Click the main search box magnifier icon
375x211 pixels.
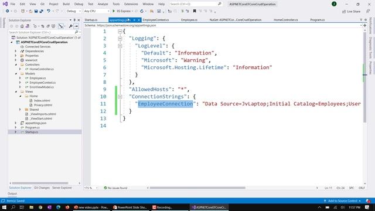[x=220, y=4]
